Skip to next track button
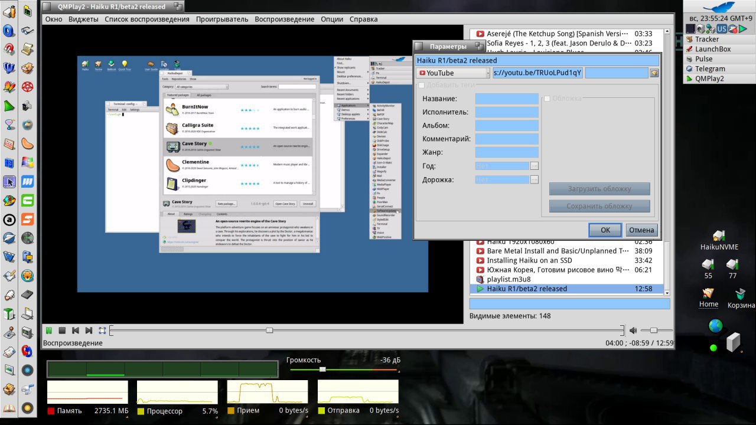Image resolution: width=756 pixels, height=425 pixels. tap(89, 331)
